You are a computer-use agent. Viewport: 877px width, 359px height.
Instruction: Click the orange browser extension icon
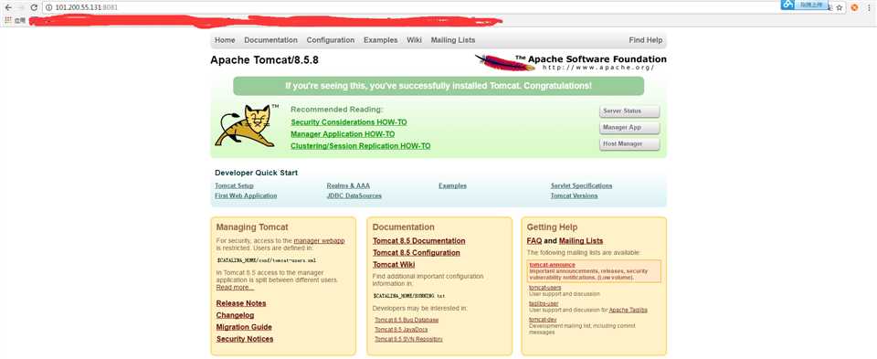tap(854, 8)
